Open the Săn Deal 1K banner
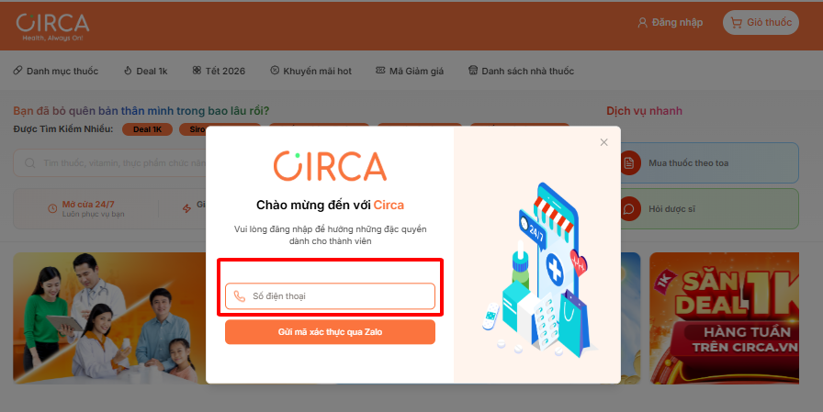Viewport: 823px width, 412px height. 725,318
